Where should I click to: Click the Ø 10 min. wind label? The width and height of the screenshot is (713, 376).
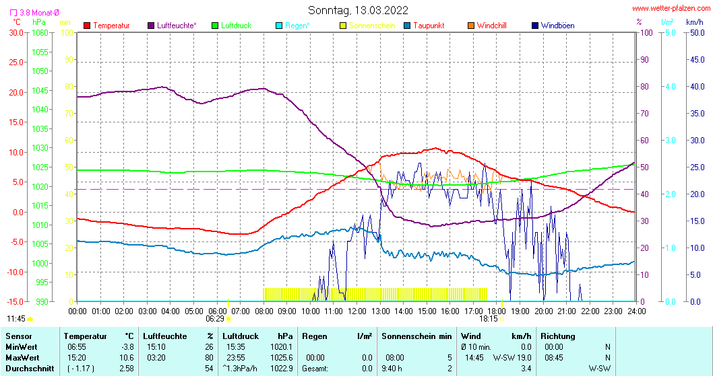(476, 347)
